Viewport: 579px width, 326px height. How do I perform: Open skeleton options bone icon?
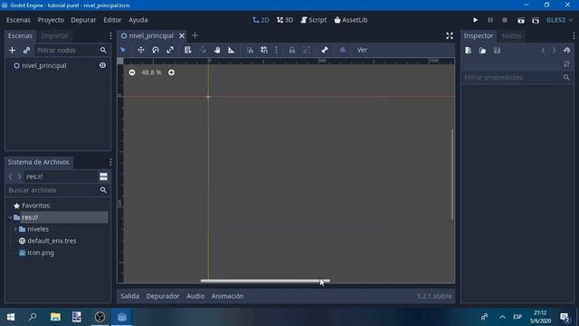click(x=325, y=50)
